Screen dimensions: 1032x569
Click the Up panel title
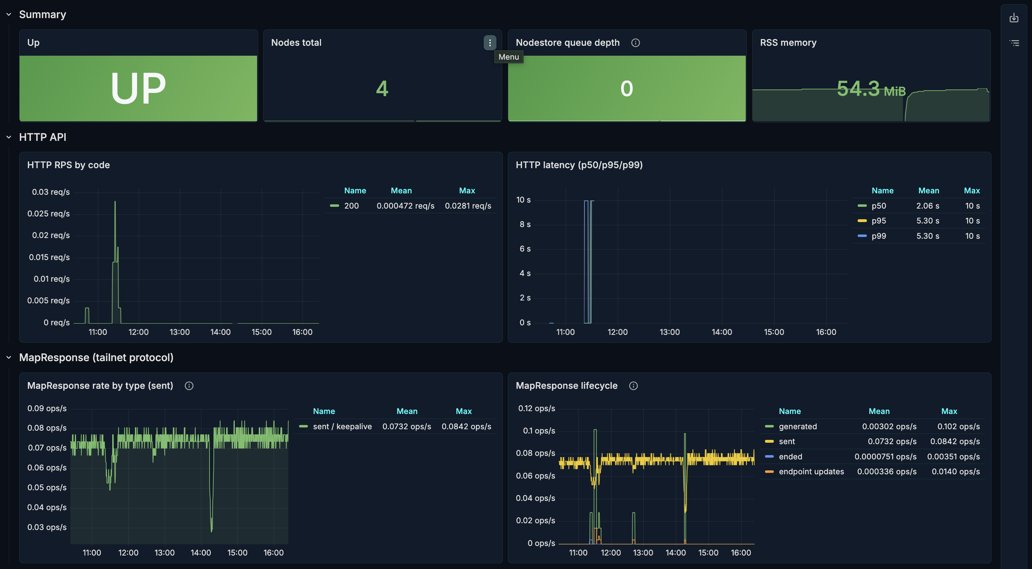33,43
